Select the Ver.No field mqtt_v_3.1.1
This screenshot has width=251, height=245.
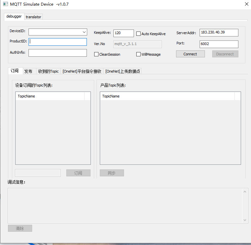[x=138, y=44]
